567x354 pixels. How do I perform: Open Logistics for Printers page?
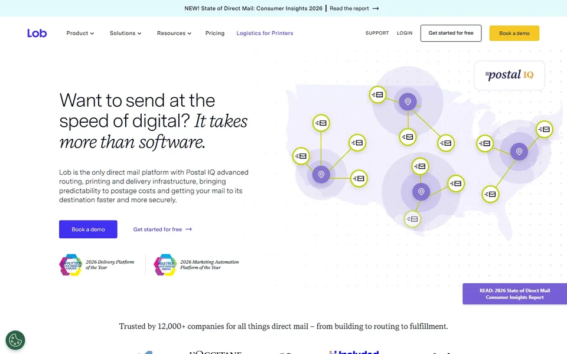click(x=265, y=33)
